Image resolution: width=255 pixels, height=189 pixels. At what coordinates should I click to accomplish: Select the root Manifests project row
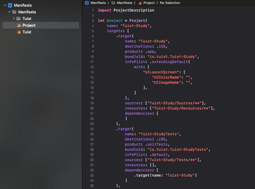point(41,5)
